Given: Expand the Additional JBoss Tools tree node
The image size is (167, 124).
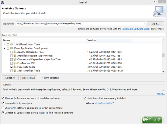Looking at the screenshot, I should pyautogui.click(x=4, y=45).
